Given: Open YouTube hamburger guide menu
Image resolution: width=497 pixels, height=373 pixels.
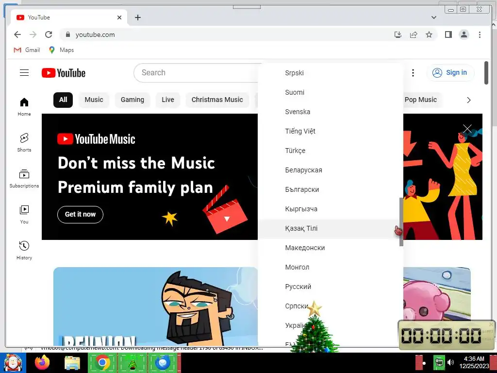Looking at the screenshot, I should 24,73.
